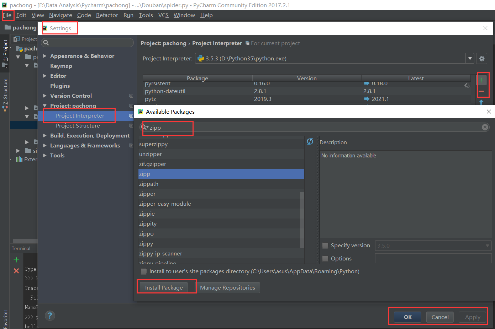Click the pachong folder icon in navigation bar
Screen dimensions: 495x329
8,27
